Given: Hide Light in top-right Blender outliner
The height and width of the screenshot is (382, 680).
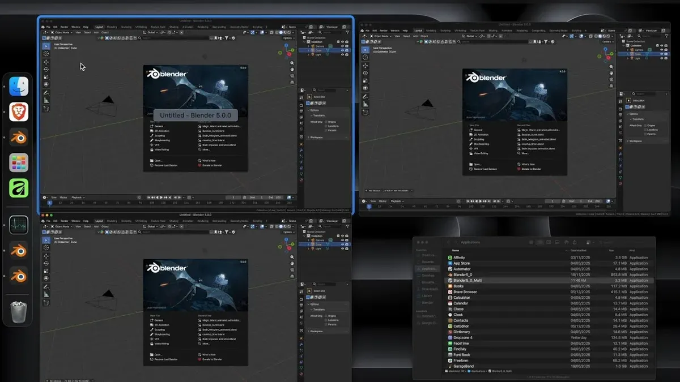Looking at the screenshot, I should pyautogui.click(x=661, y=58).
